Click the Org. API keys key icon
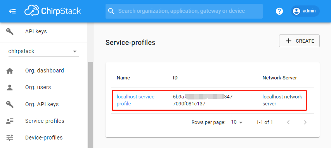This screenshot has height=148, width=331. tap(10, 104)
